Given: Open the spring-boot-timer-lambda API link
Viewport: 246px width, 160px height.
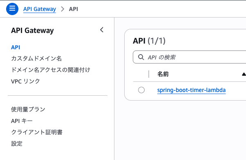Looking at the screenshot, I should pos(191,90).
